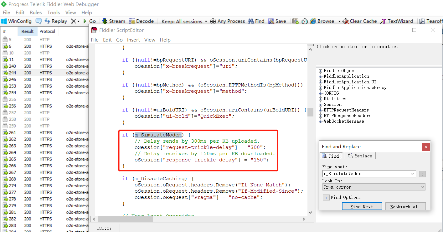443x232 pixels.
Task: Select session row 261
Action: click(44, 133)
